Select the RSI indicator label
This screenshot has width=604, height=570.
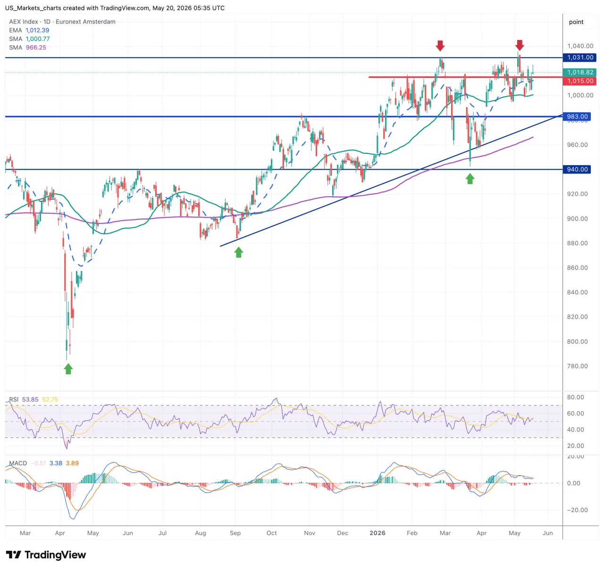tap(14, 399)
